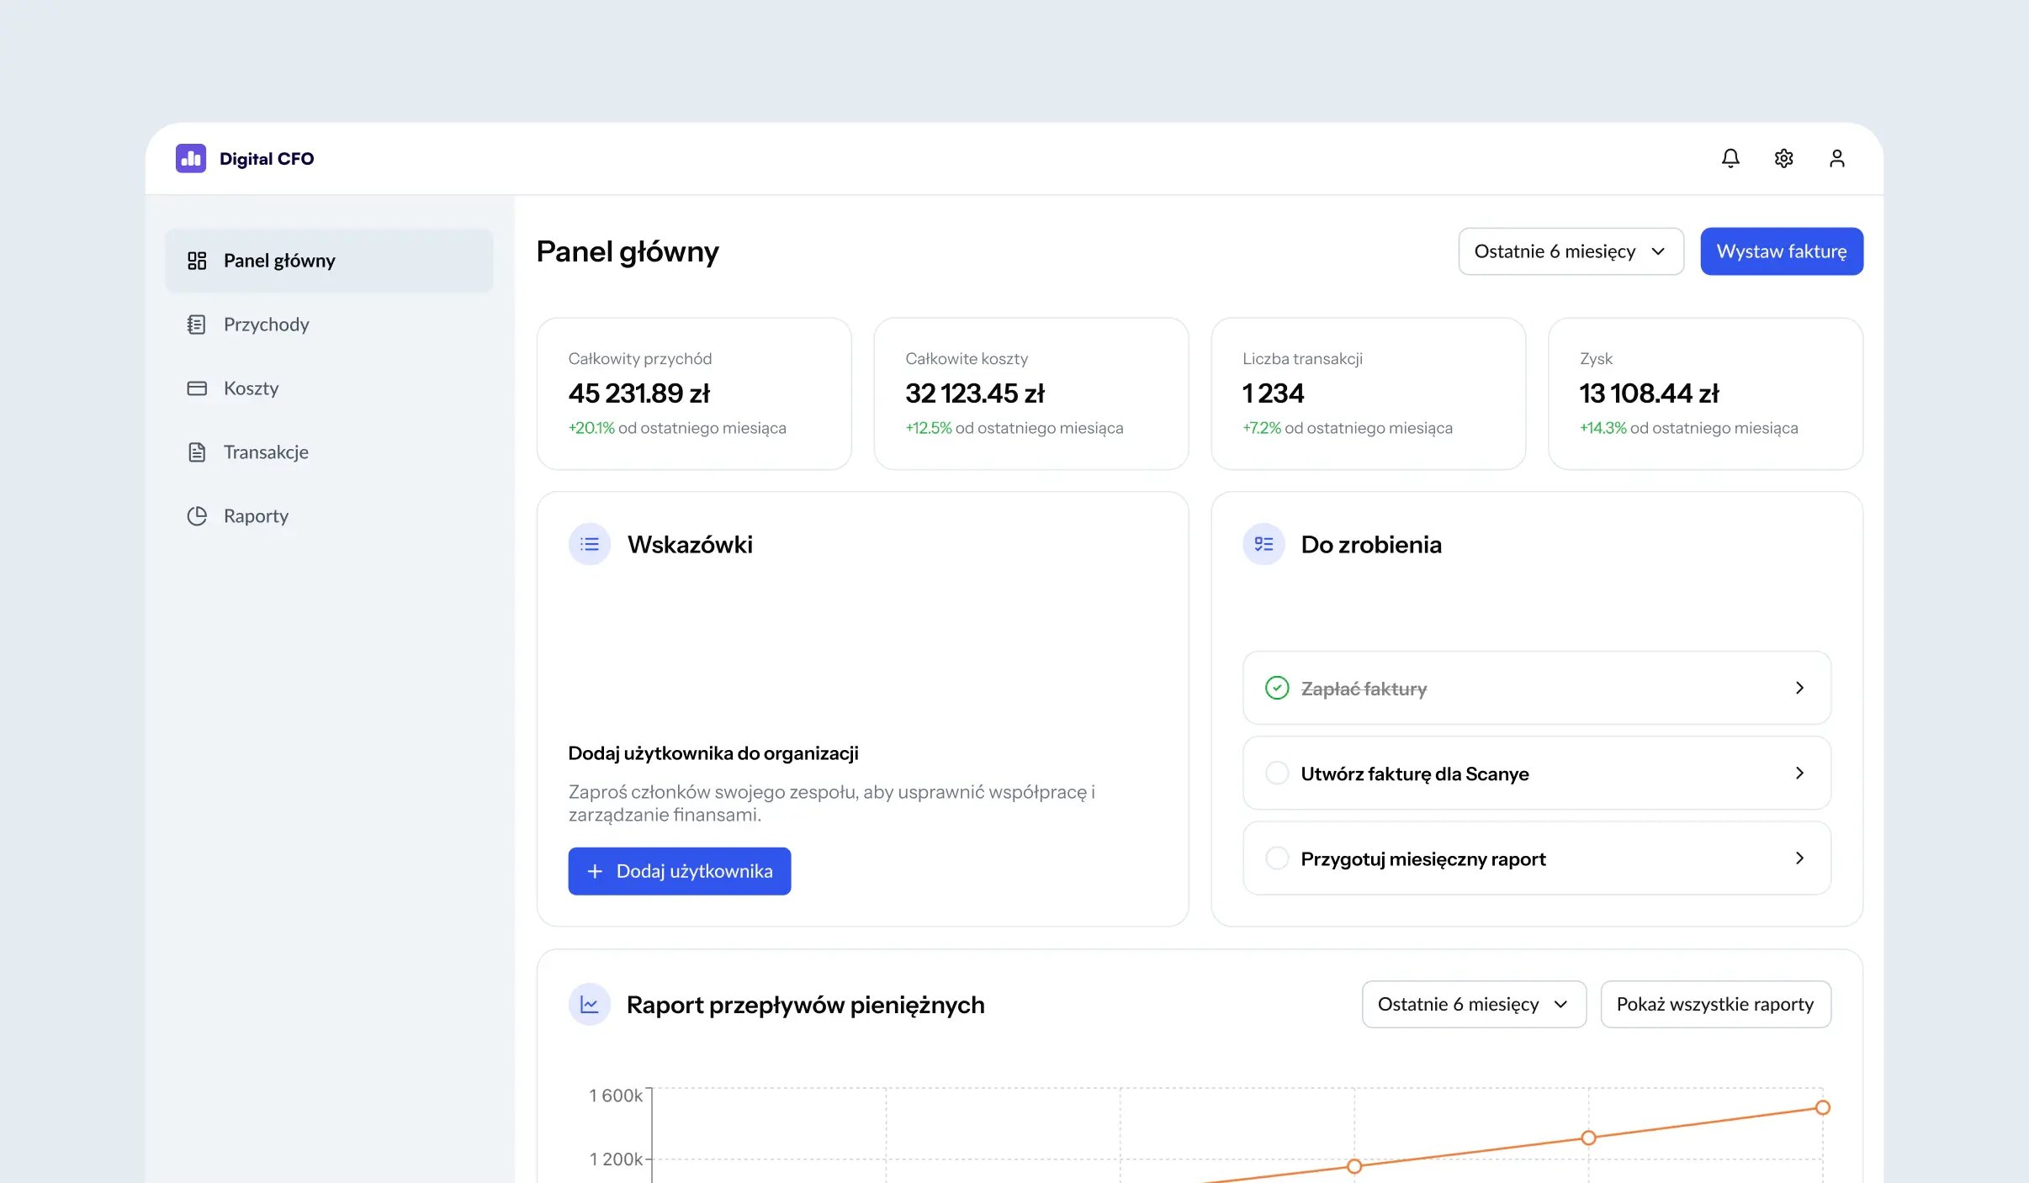Click the Panel główny page title

[628, 251]
